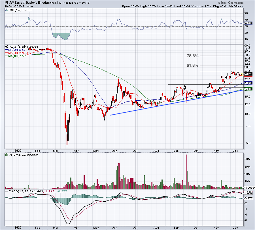Click the 30M label on the volume axis
Image resolution: width=255 pixels, height=230 pixels.
pyautogui.click(x=247, y=166)
